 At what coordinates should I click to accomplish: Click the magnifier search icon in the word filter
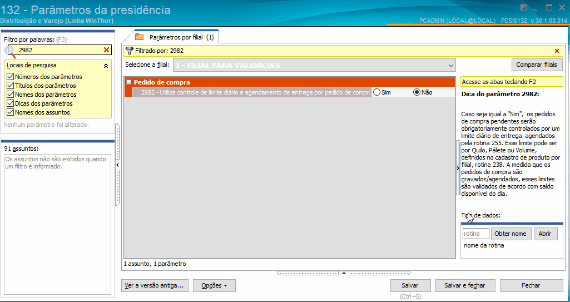coord(11,52)
